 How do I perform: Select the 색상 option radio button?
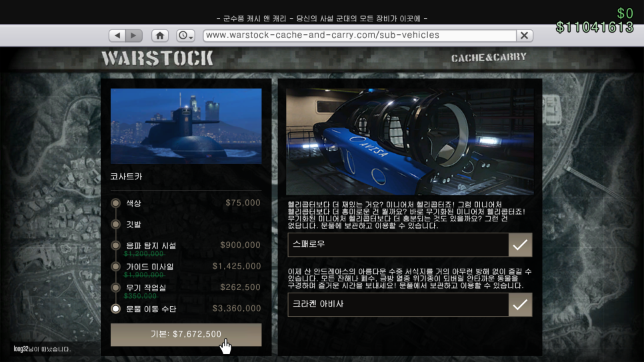(x=116, y=203)
